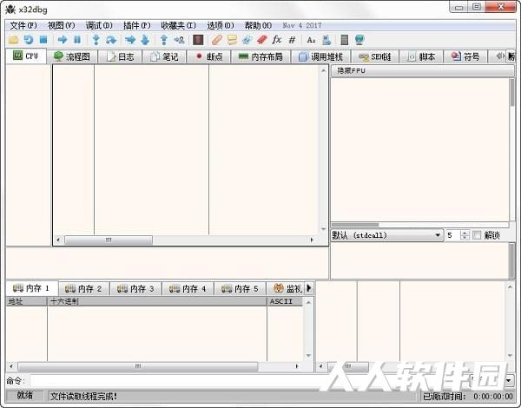This screenshot has width=521, height=408.
Task: Switch to the 调用堆栈 tab
Action: click(x=320, y=56)
